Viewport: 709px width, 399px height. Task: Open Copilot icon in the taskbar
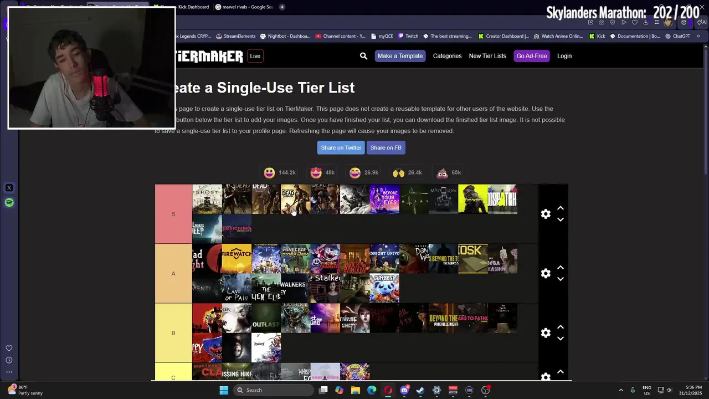pyautogui.click(x=339, y=390)
